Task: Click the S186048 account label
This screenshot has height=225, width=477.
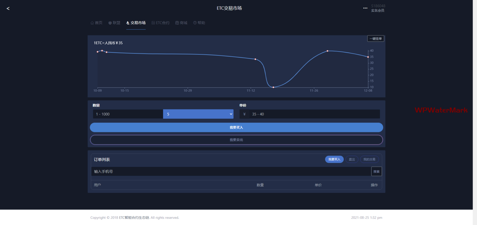Action: [378, 6]
